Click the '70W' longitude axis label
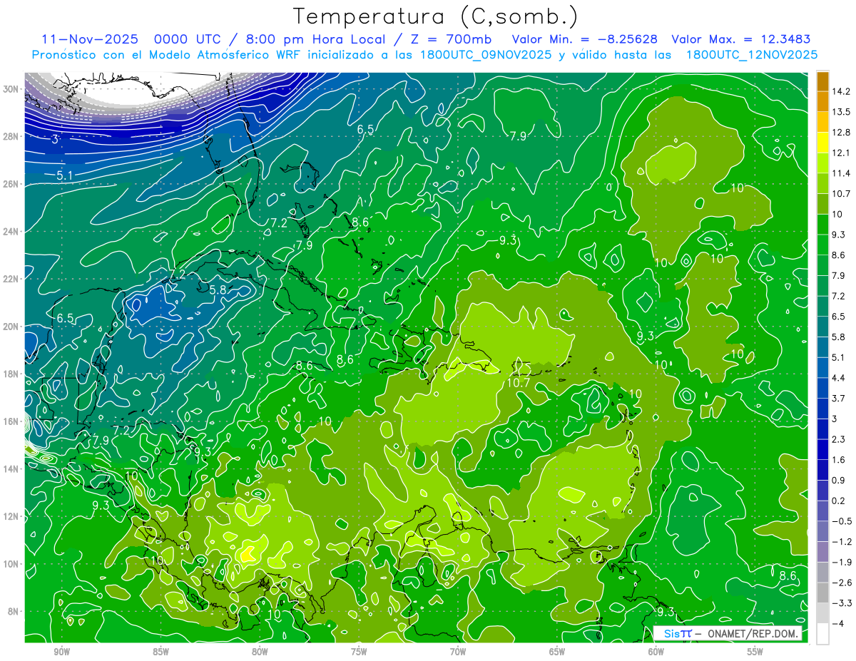 tap(458, 651)
